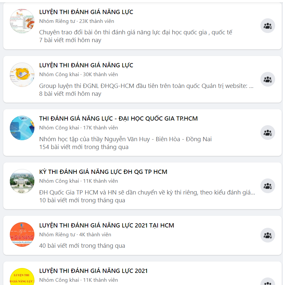
Task: Click the dragon logo avatar of the first group
Action: (x=22, y=21)
